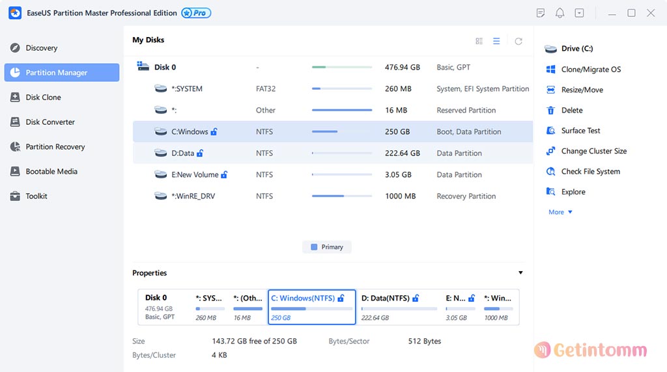Click the Partition Recovery sidebar icon

coord(15,146)
